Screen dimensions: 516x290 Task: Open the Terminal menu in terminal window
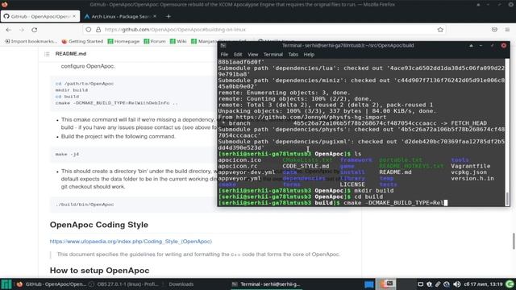[273, 55]
